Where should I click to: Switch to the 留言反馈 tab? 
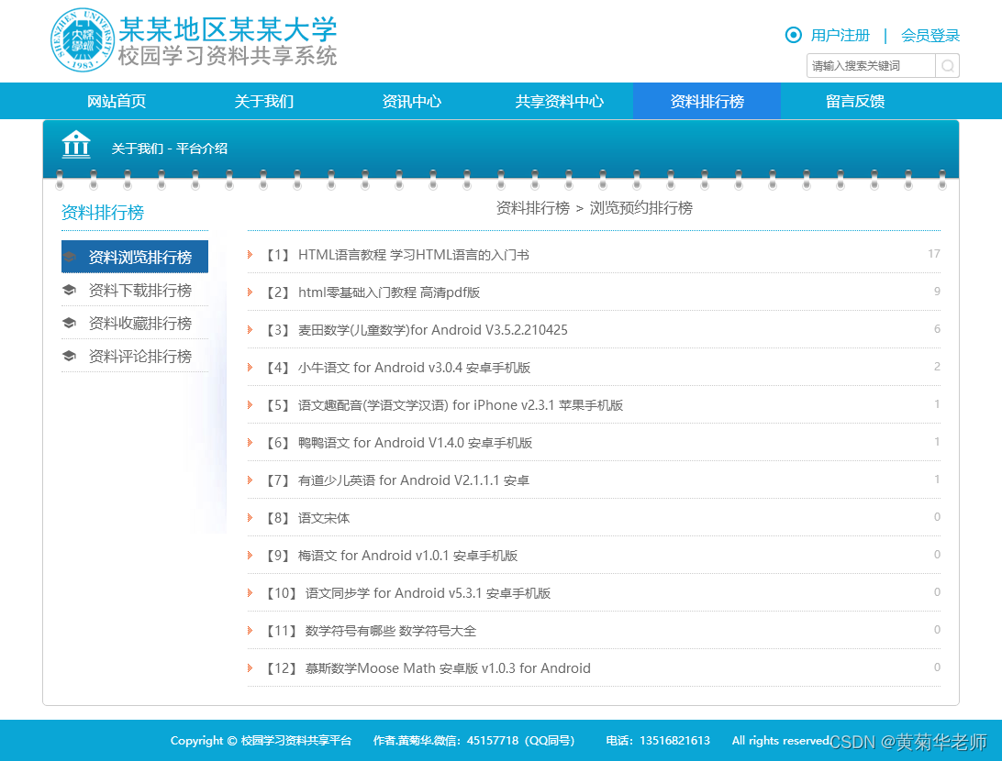853,101
